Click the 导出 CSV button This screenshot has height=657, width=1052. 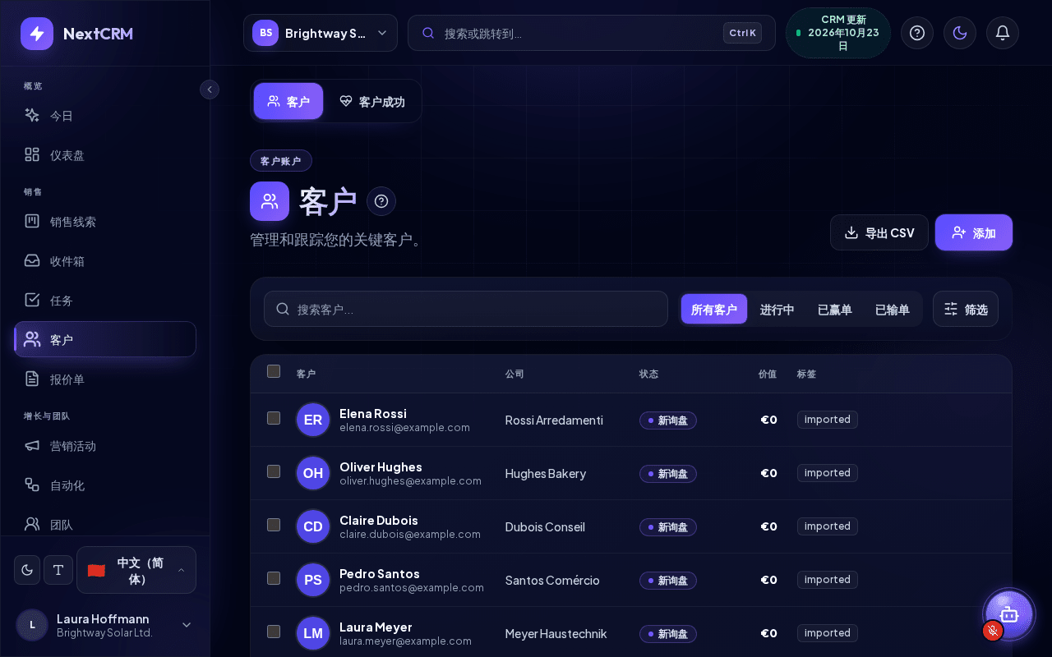coord(879,232)
